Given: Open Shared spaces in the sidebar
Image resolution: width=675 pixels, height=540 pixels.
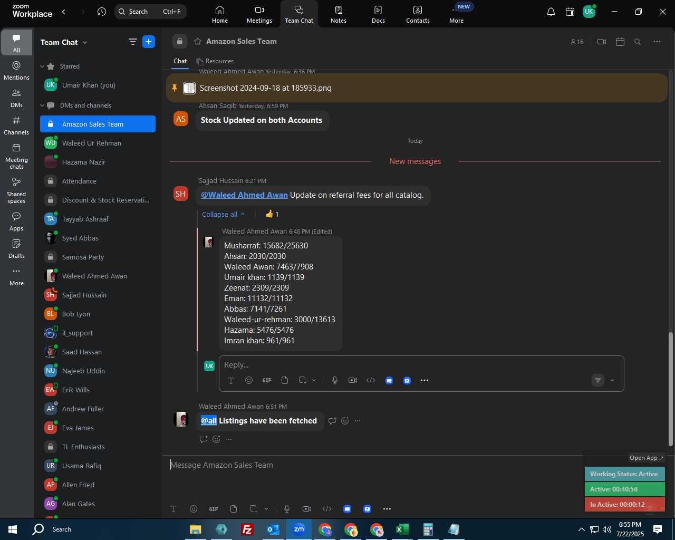Looking at the screenshot, I should pyautogui.click(x=16, y=190).
